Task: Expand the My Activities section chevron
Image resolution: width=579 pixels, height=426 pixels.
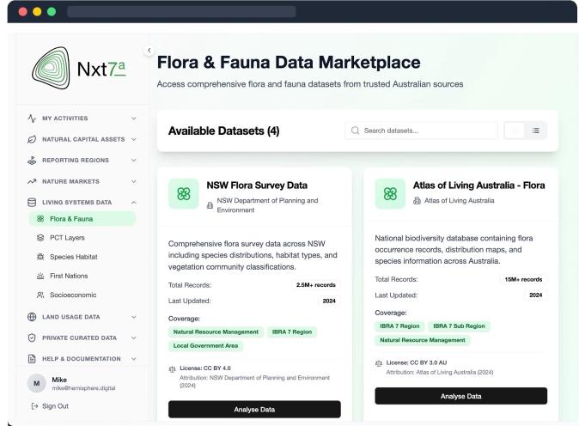Action: (134, 119)
